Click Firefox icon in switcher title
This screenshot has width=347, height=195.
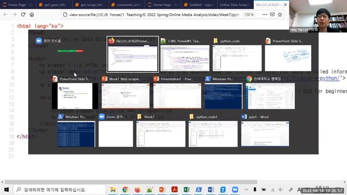[x=111, y=41]
